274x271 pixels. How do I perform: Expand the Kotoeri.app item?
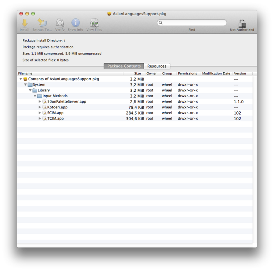click(40, 107)
